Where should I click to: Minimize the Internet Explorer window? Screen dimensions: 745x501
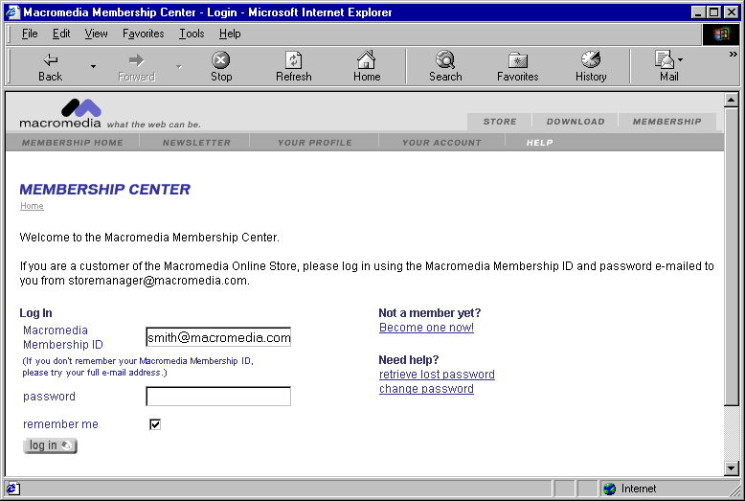tap(697, 12)
